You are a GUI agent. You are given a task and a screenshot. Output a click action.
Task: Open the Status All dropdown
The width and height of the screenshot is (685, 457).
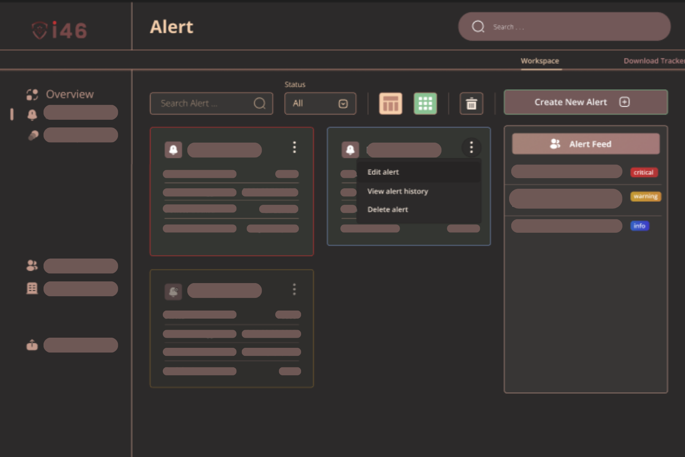(320, 103)
